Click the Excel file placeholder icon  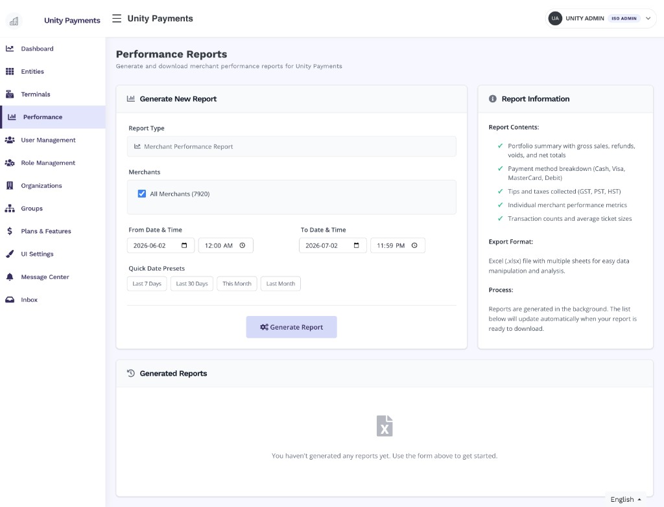[x=385, y=426]
